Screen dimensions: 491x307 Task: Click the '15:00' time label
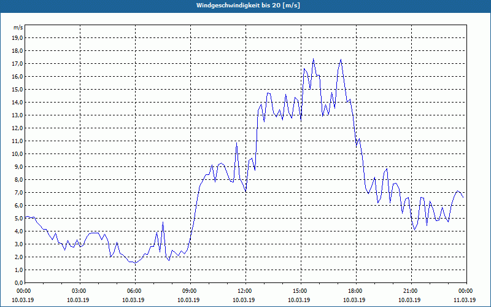(301, 291)
